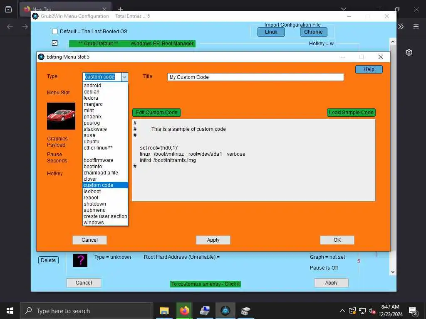Screen dimensions: 426x319
Task: Open the computer management taskbar icon
Action: [x=205, y=311]
